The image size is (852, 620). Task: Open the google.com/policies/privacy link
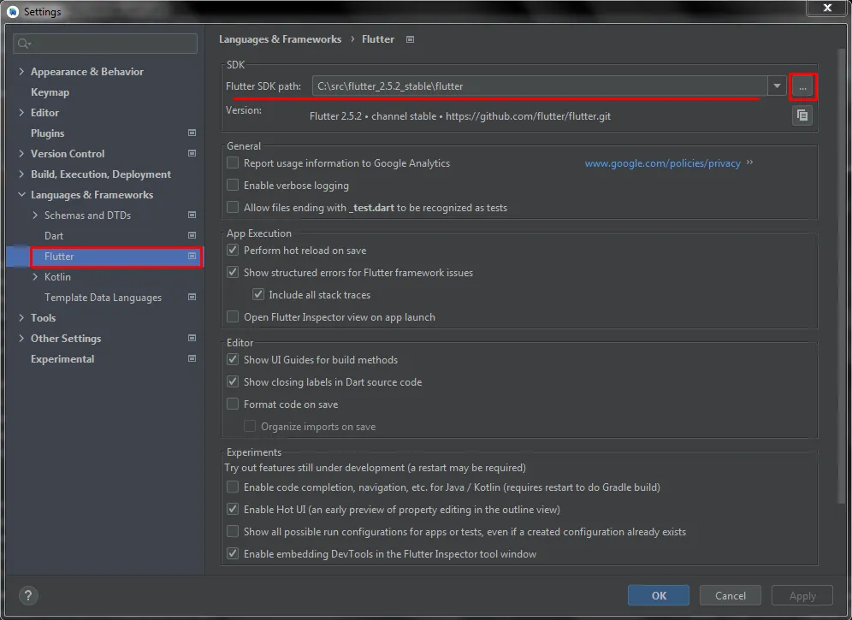pyautogui.click(x=662, y=163)
